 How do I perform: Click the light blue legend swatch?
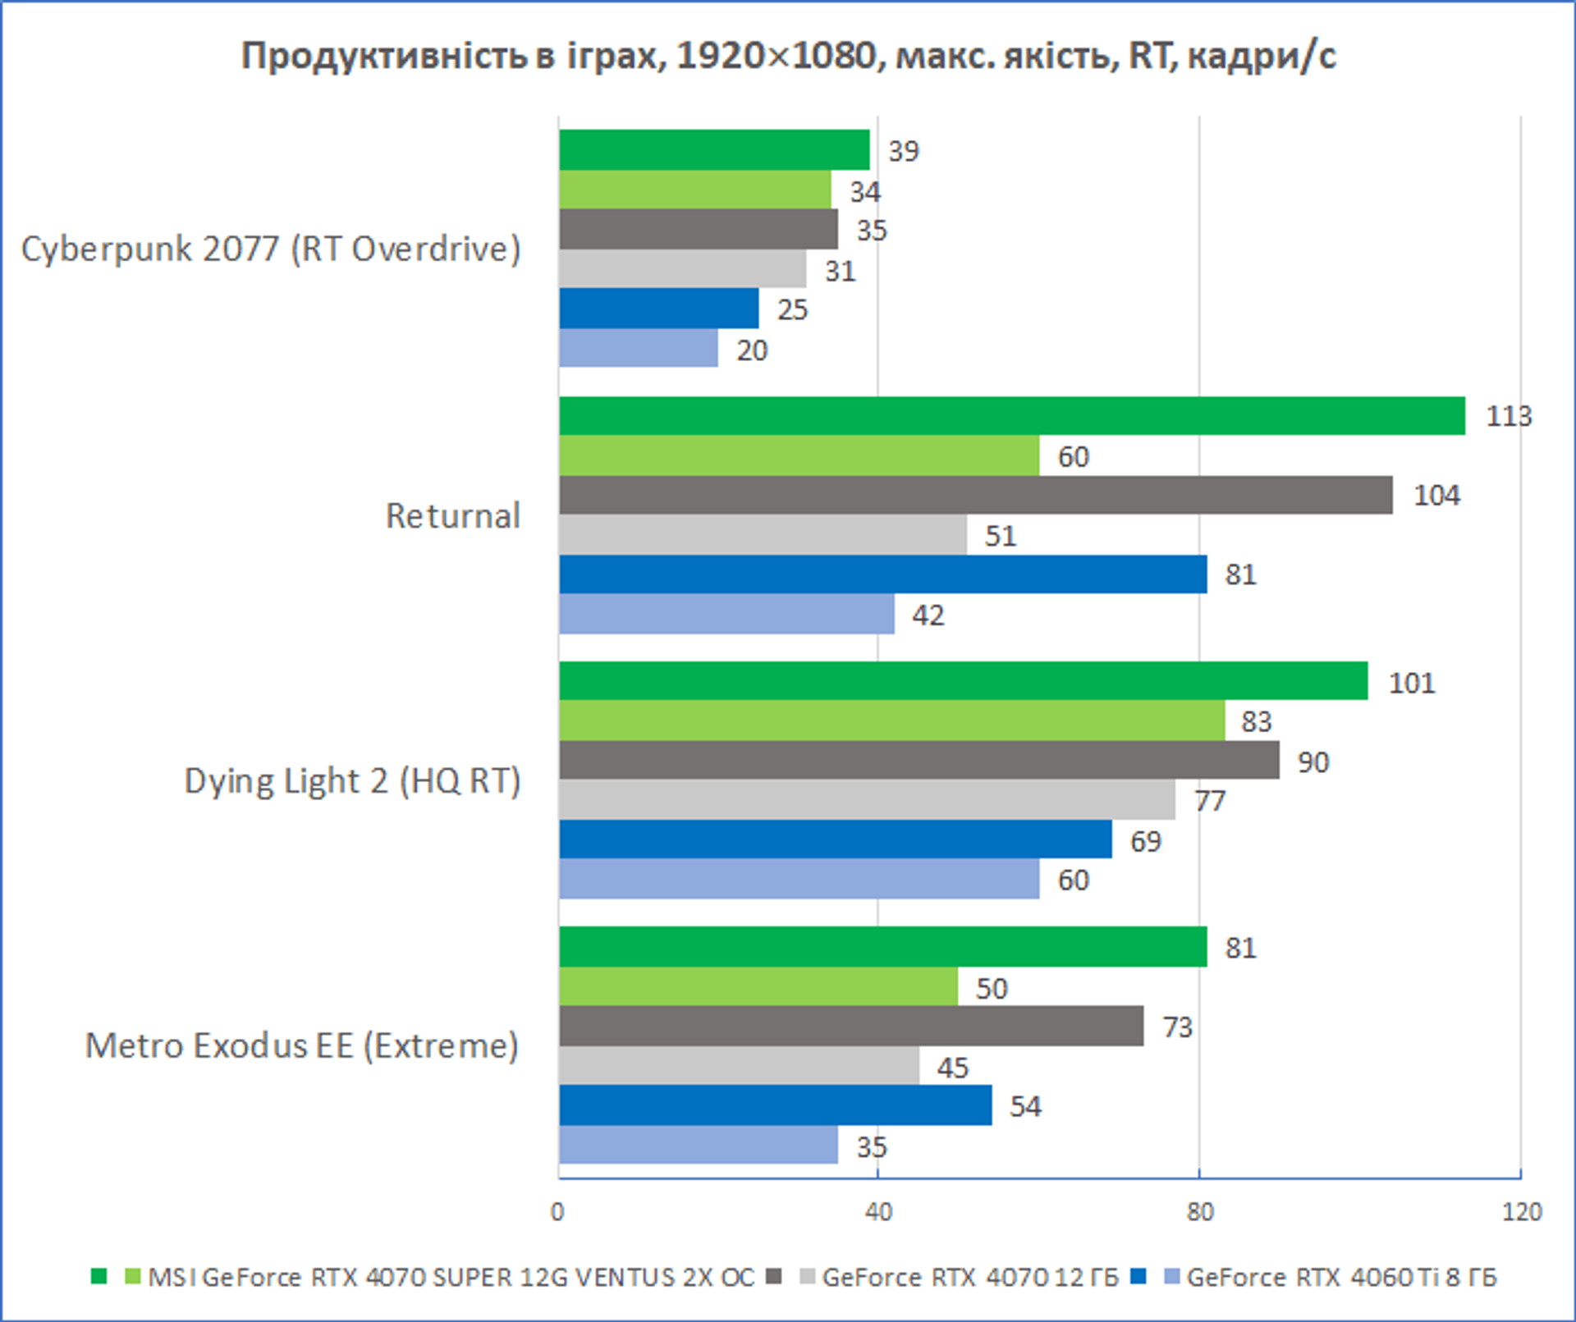1173,1276
